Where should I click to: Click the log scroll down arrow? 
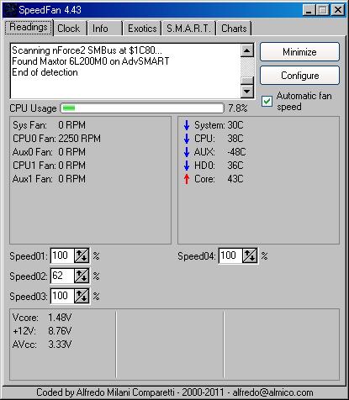click(x=247, y=91)
